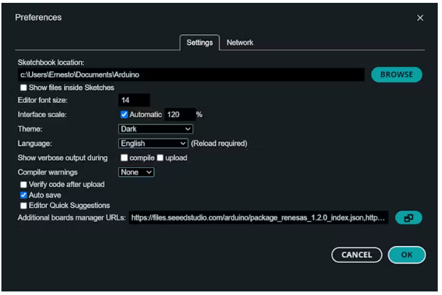Viewport: 442px width, 295px height.
Task: Click the CANCEL button
Action: (357, 255)
